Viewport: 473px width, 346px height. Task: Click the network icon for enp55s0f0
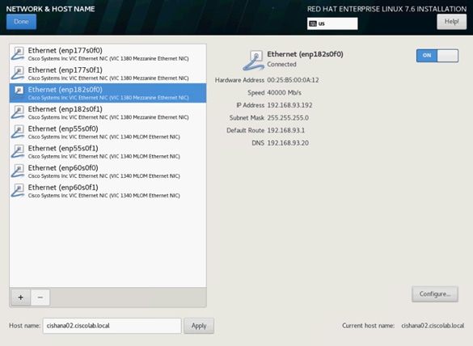[x=18, y=132]
